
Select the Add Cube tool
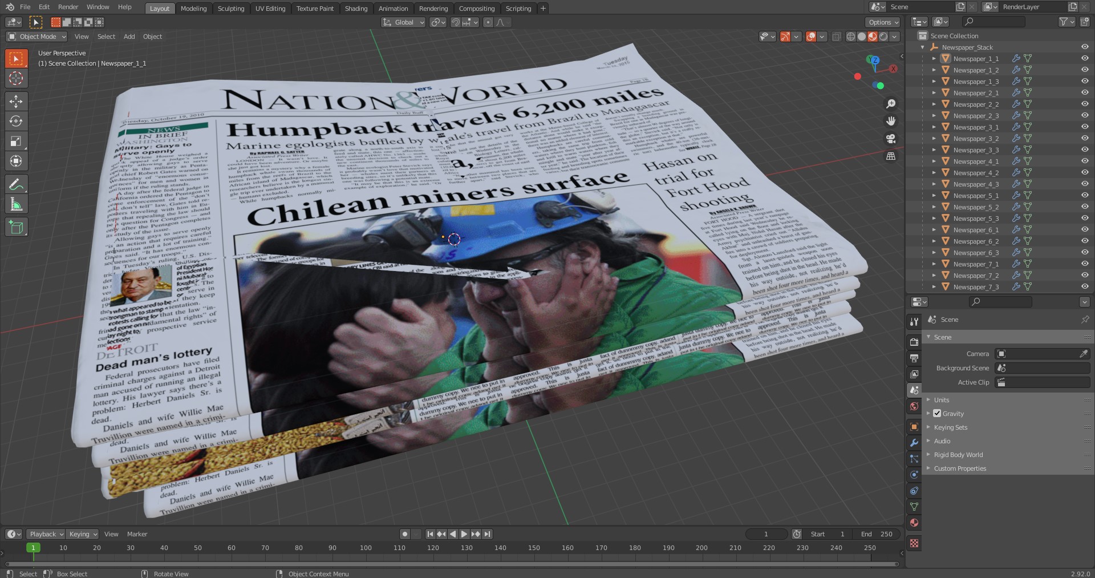point(16,227)
